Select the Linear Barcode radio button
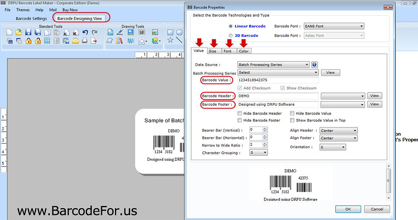This screenshot has height=220, width=418. [x=231, y=26]
